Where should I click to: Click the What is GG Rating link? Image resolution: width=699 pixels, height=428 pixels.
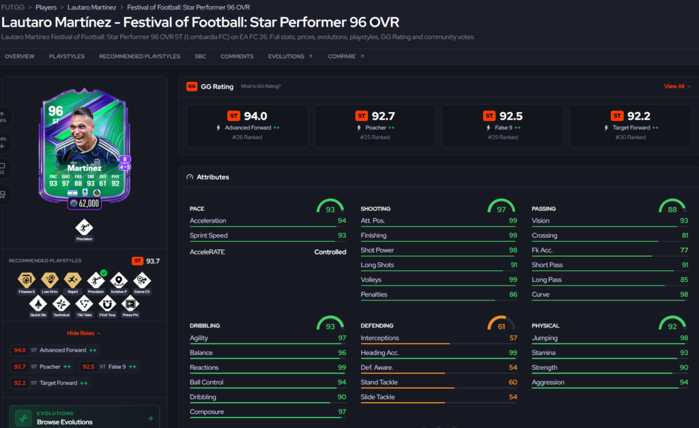click(261, 87)
